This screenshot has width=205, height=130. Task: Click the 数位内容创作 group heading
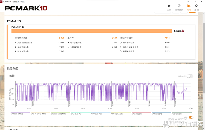[126, 38]
